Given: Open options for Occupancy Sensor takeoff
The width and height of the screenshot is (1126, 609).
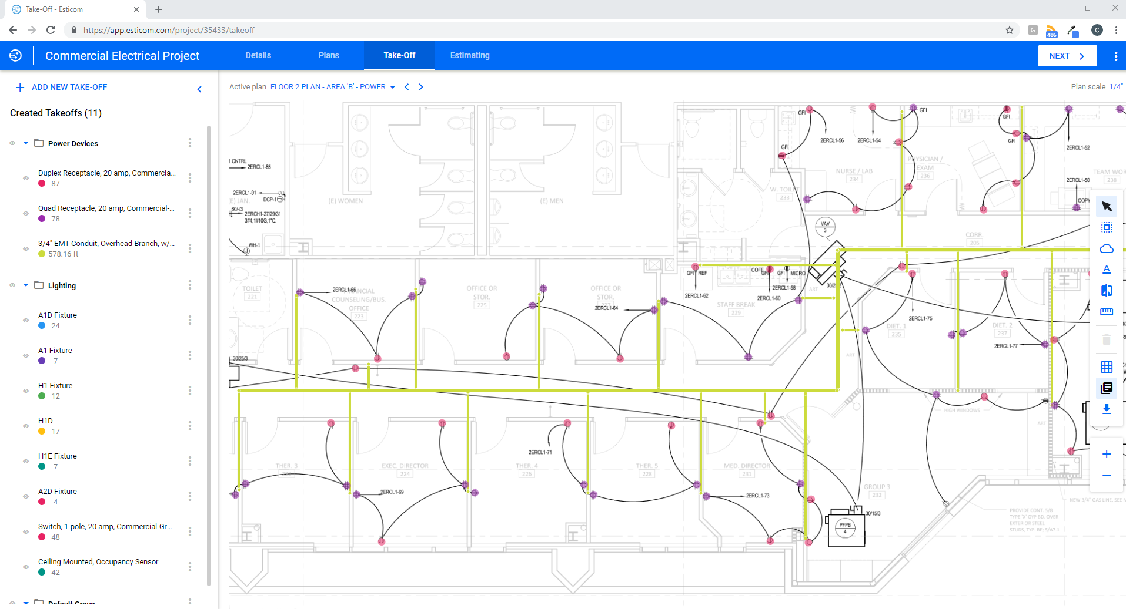Looking at the screenshot, I should pos(190,567).
